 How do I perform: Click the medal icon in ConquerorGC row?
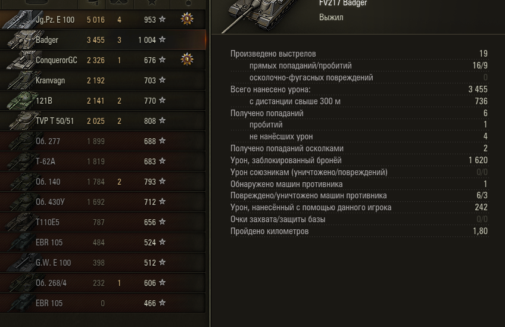click(187, 60)
